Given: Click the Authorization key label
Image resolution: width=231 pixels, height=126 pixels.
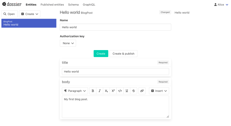Looking at the screenshot, I should (x=72, y=36).
